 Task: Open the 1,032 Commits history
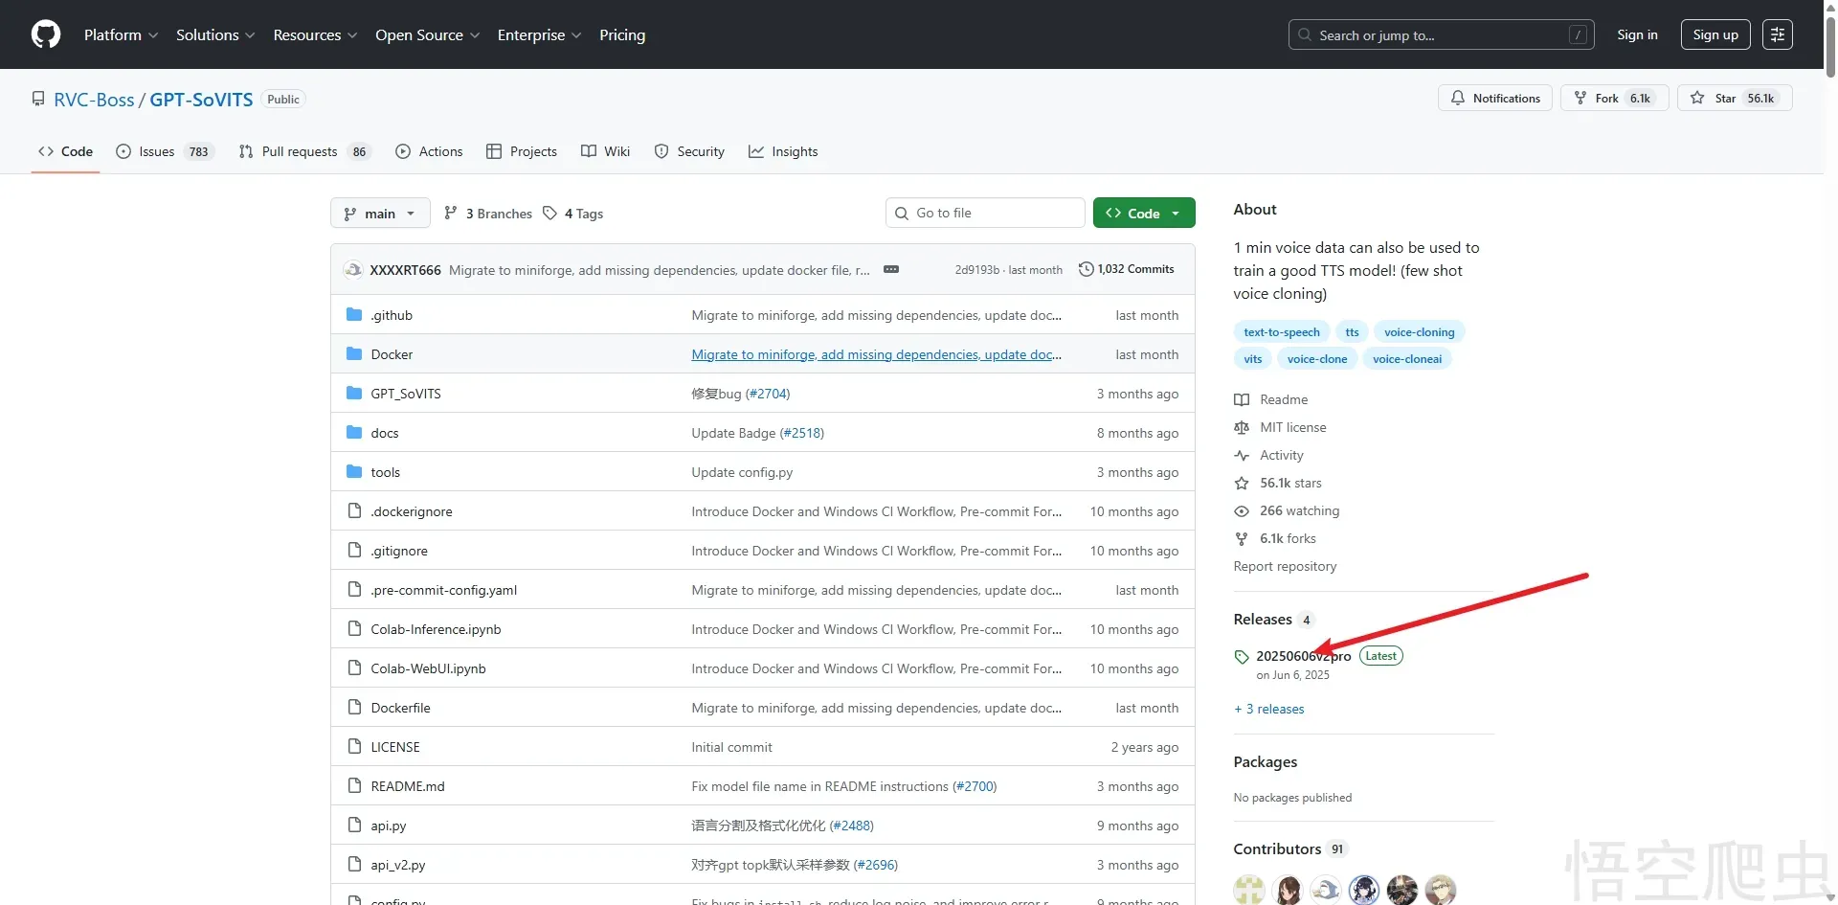[x=1126, y=269]
